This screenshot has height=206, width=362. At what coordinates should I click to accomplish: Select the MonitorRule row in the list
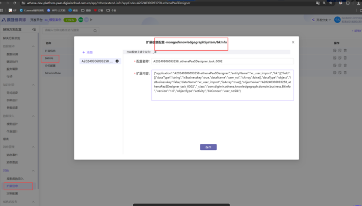(x=53, y=73)
